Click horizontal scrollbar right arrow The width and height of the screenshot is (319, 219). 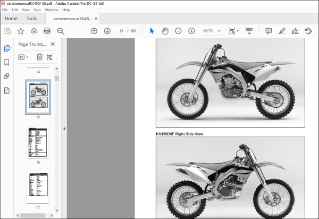(52, 215)
